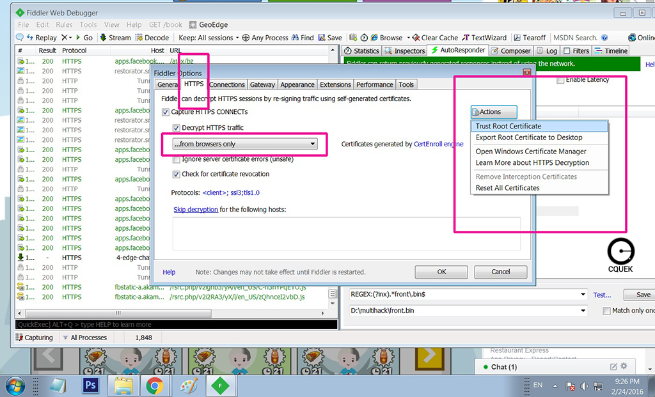Click the Capturing status indicator
The width and height of the screenshot is (655, 397).
point(35,338)
